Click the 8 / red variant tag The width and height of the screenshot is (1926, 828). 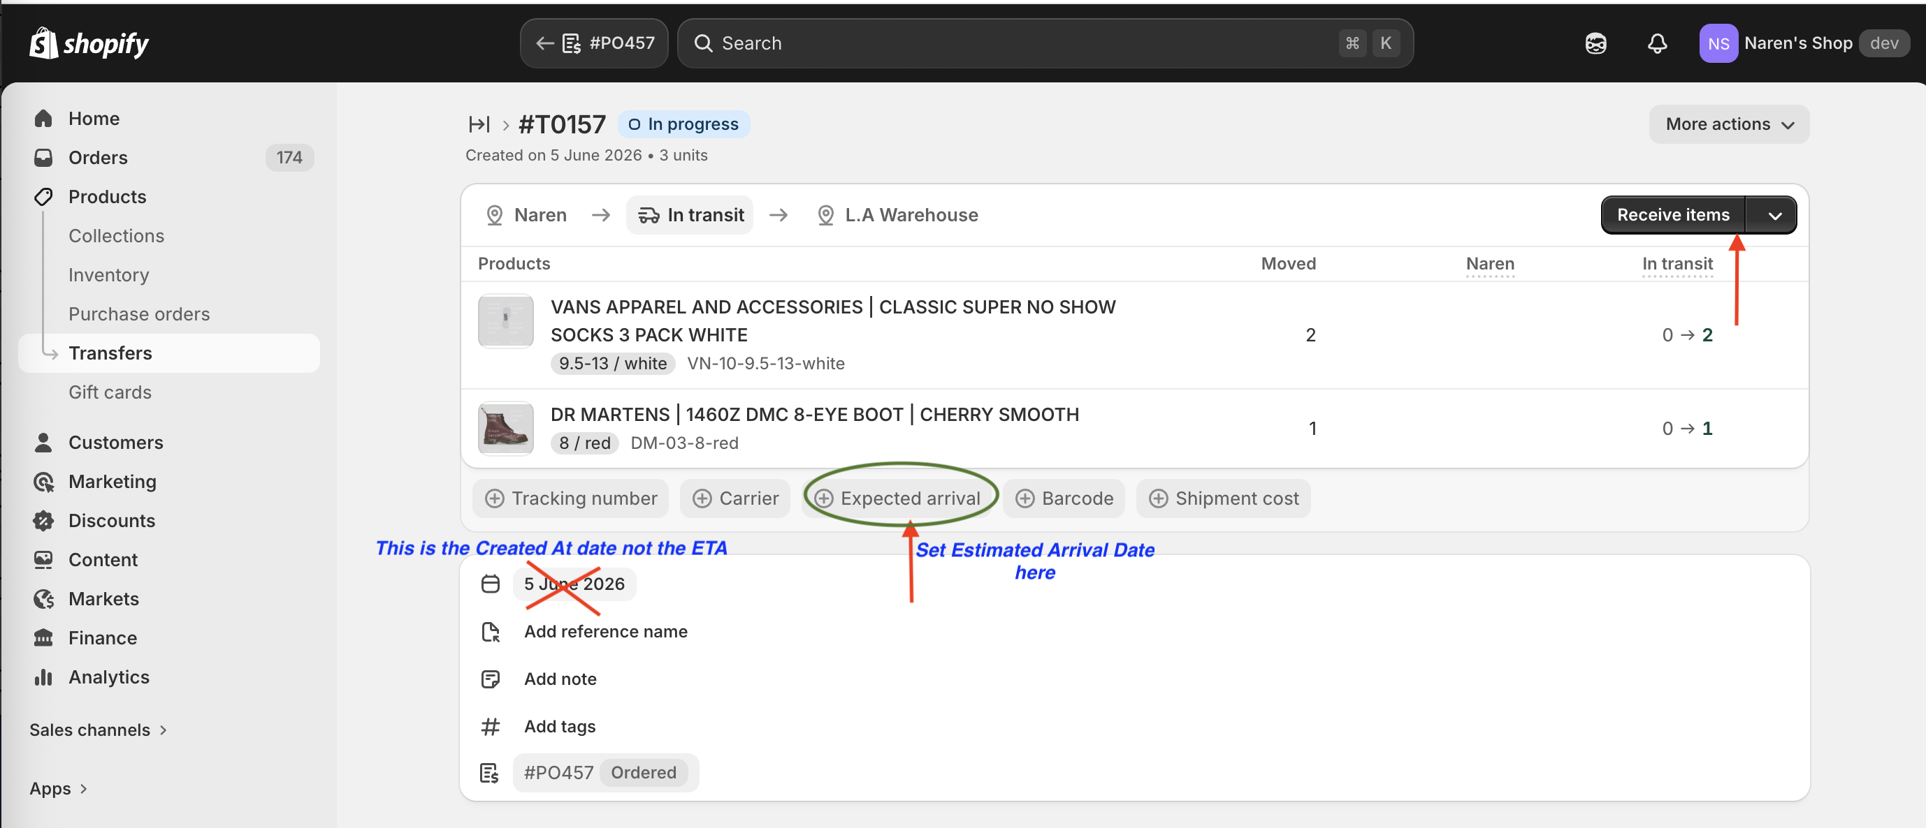click(585, 443)
